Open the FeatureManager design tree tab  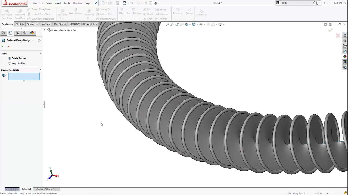point(3,33)
